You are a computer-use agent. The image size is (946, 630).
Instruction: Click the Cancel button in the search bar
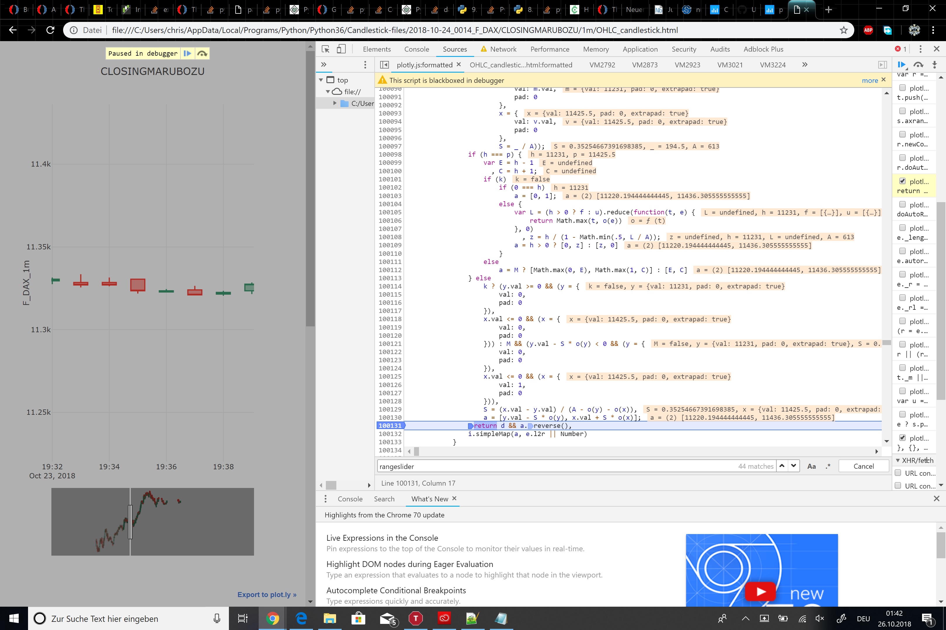click(864, 466)
